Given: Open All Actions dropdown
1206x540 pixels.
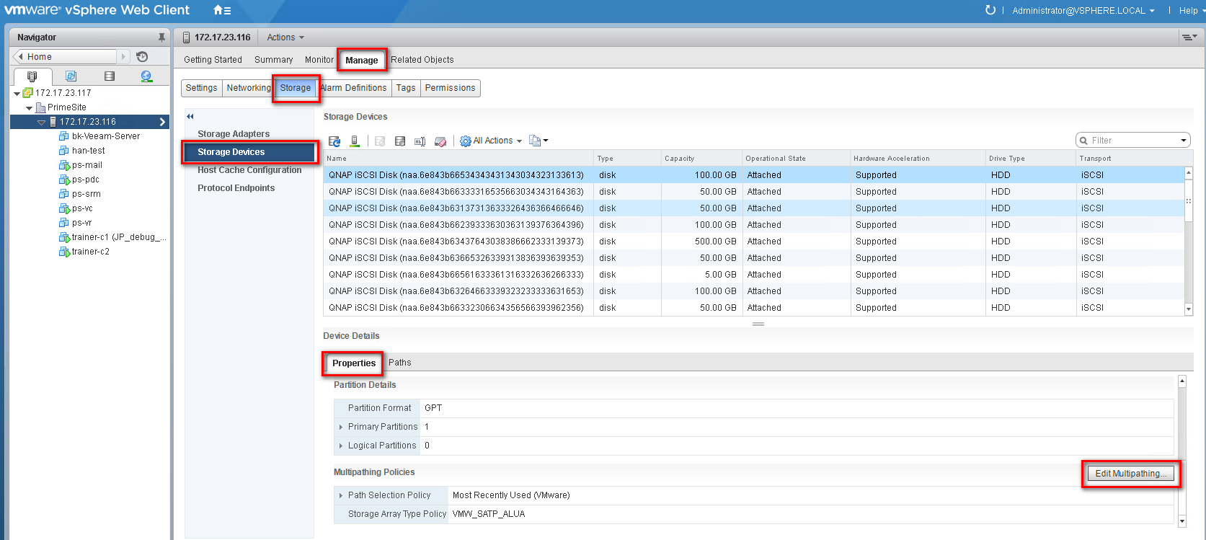Looking at the screenshot, I should click(x=491, y=141).
